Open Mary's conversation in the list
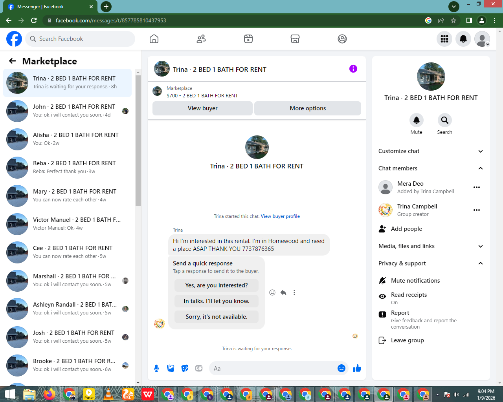Screen dimensions: 503x402 (68, 196)
